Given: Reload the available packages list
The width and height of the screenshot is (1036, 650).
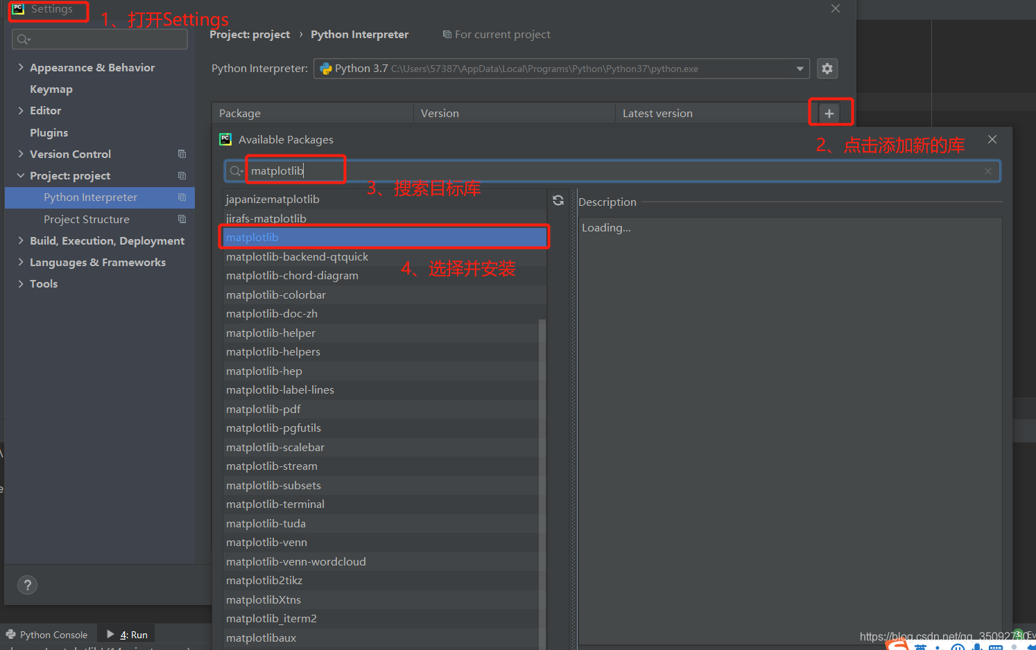Looking at the screenshot, I should (558, 200).
